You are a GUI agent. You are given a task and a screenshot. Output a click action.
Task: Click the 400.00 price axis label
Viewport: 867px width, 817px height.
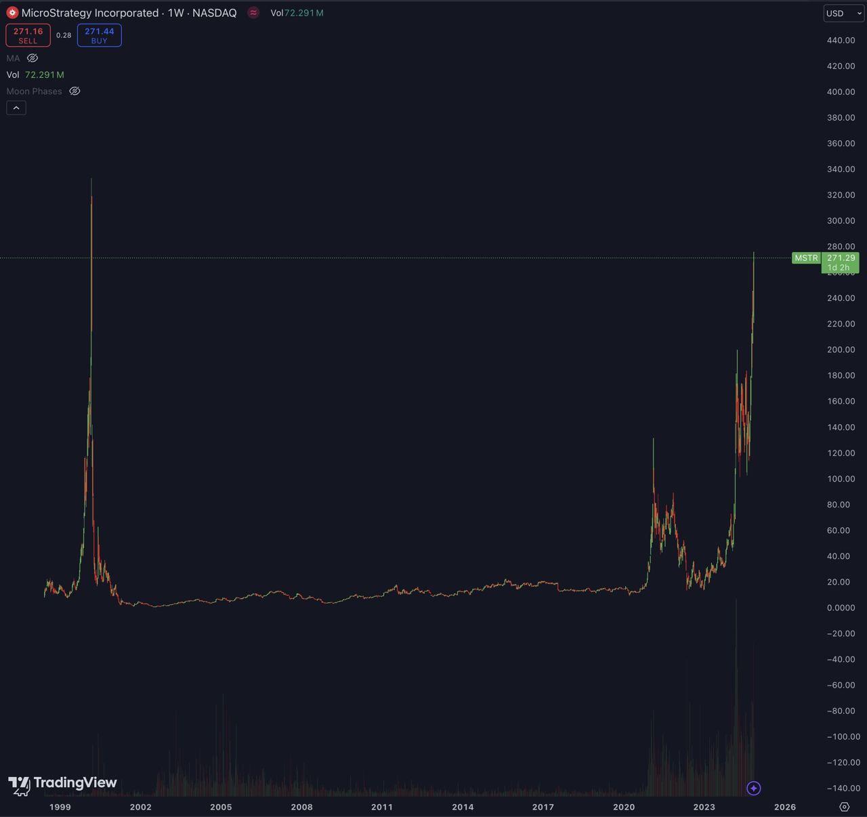click(x=841, y=92)
